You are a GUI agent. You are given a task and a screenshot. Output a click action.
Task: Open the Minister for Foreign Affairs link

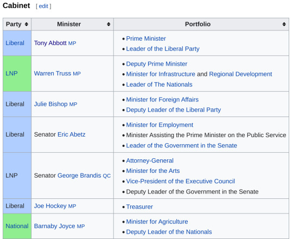[x=162, y=100]
